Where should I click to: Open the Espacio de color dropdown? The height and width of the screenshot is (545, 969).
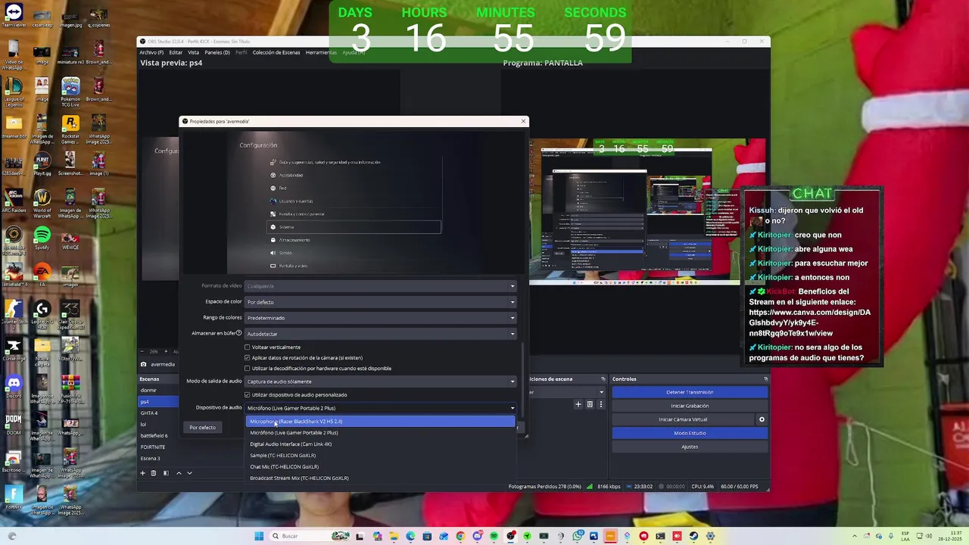381,302
